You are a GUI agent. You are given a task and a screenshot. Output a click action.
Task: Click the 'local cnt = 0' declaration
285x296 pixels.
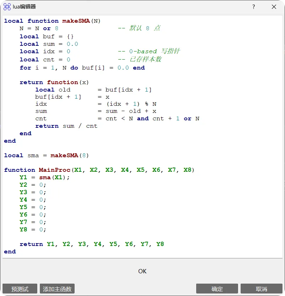coord(45,60)
